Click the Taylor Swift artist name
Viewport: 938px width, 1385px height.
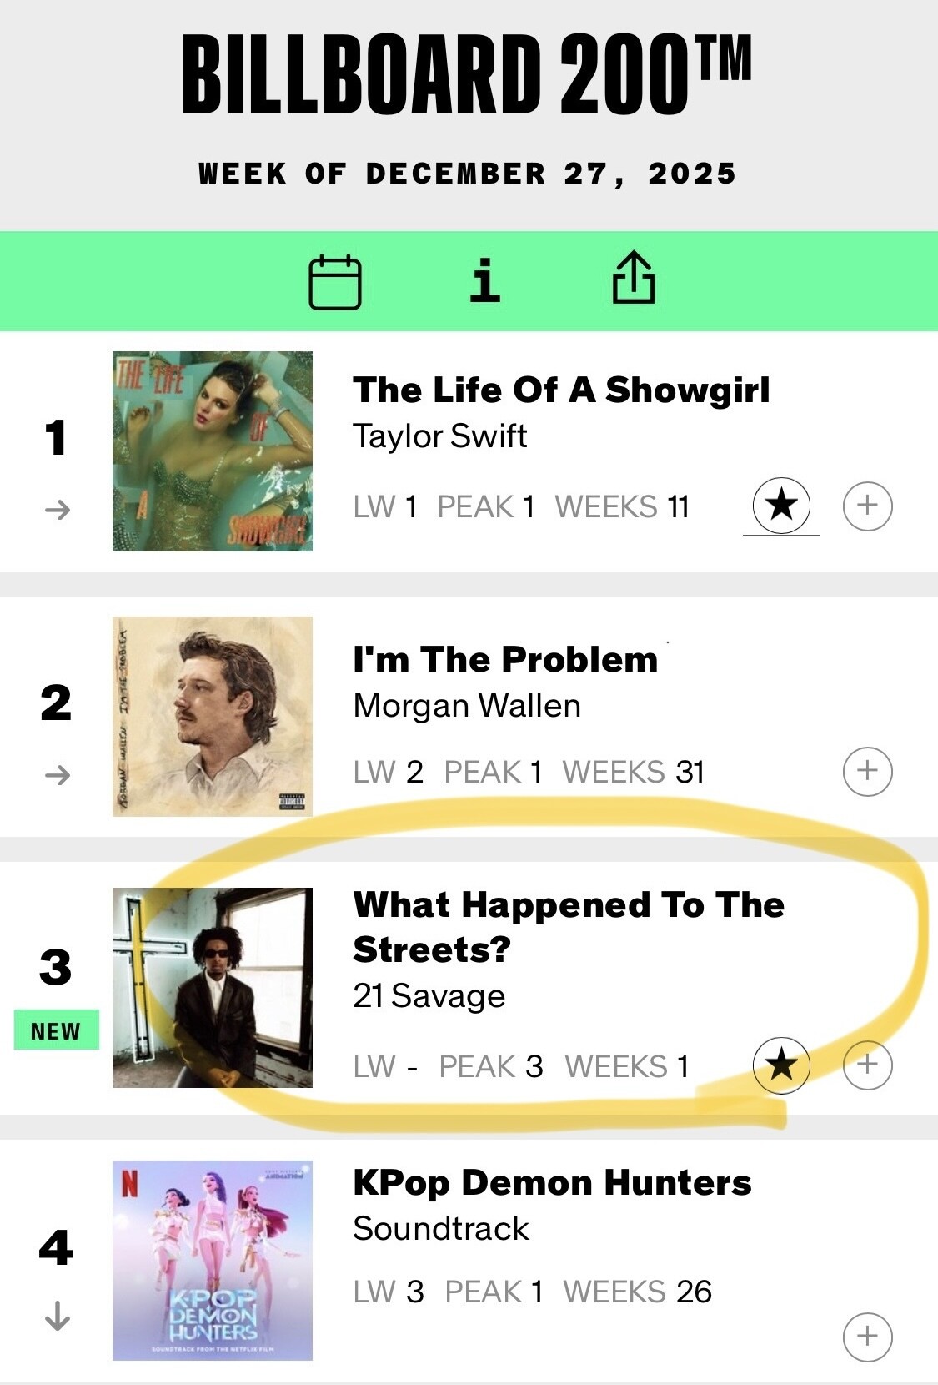(x=439, y=436)
